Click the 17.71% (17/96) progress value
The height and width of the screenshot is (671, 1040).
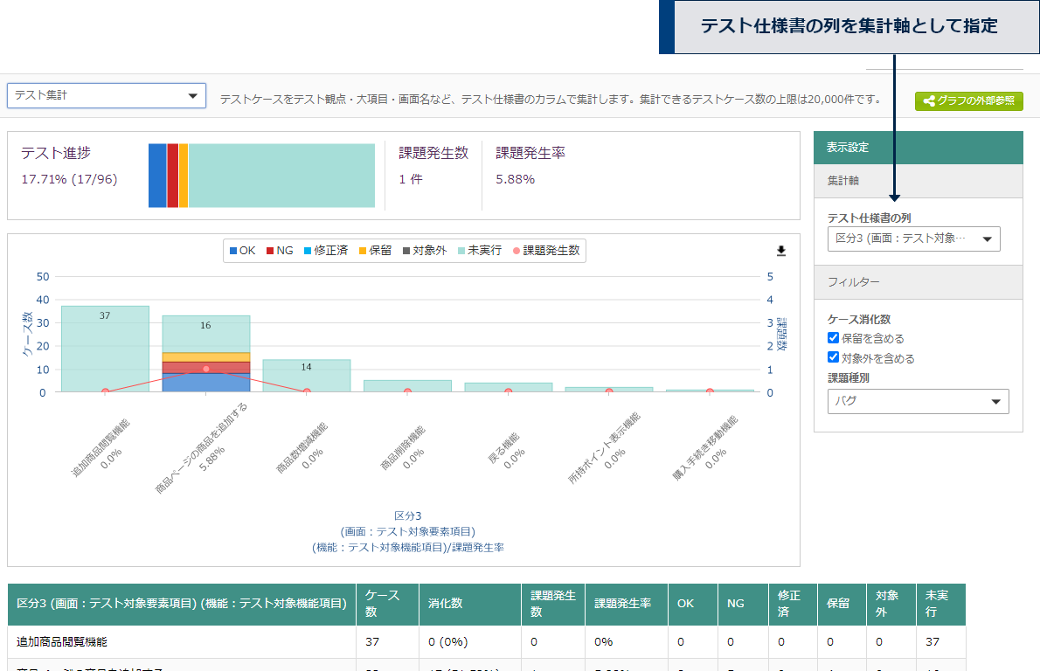(69, 179)
